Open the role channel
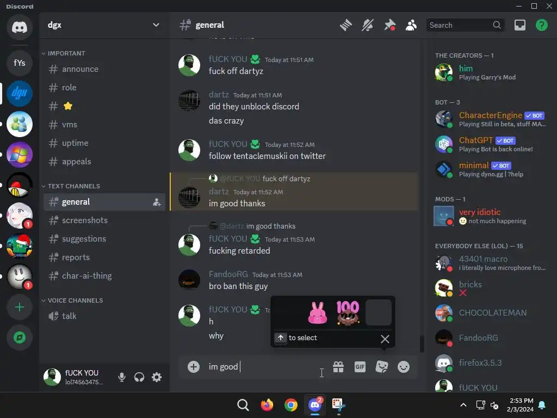Screen dimensions: 557x418 [104, 88]
